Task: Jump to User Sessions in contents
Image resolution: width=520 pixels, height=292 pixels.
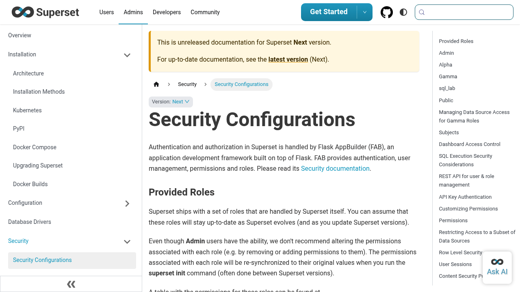Action: tap(455, 264)
